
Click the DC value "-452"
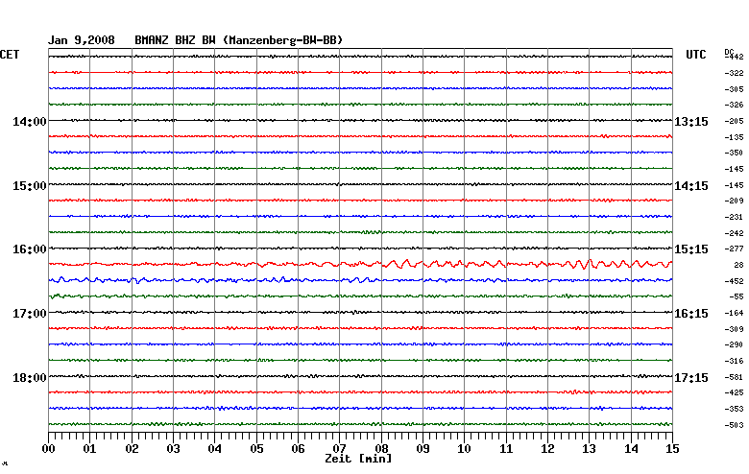click(x=735, y=281)
